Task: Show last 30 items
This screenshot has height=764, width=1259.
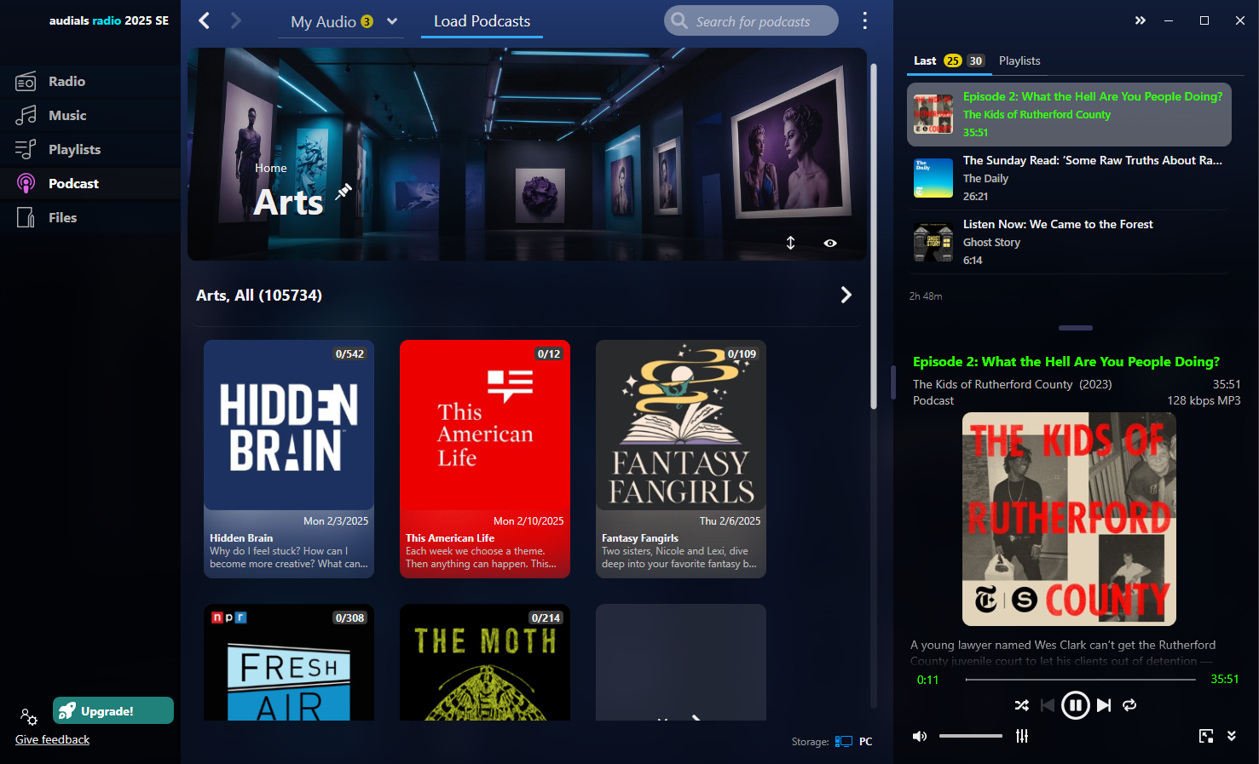Action: click(976, 60)
